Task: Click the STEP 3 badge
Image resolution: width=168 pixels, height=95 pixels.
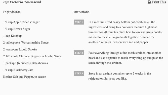Action: click(79, 74)
